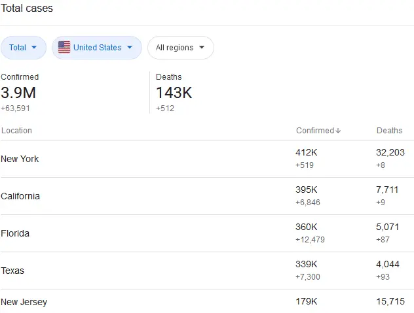Click the United States flag icon
The height and width of the screenshot is (313, 414).
click(x=64, y=48)
